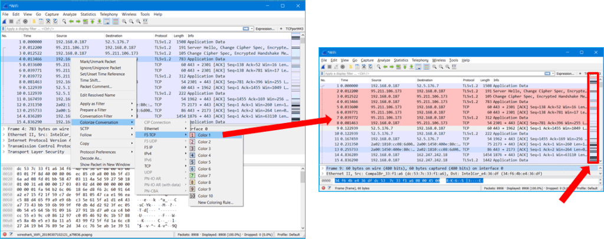Click packet minimap scrollbar in left window
The height and width of the screenshot is (239, 604).
(x=296, y=77)
